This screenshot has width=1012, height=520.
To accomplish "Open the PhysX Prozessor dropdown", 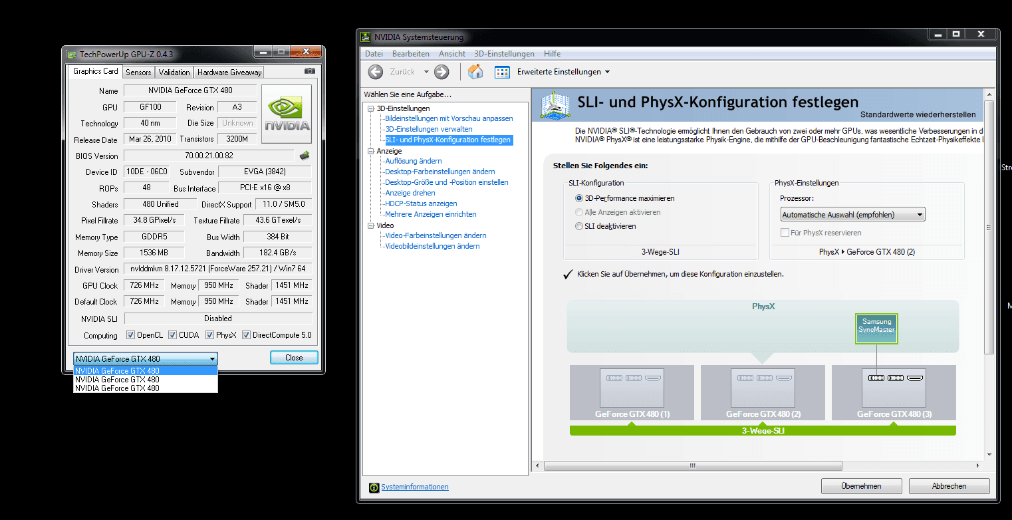I will [852, 215].
